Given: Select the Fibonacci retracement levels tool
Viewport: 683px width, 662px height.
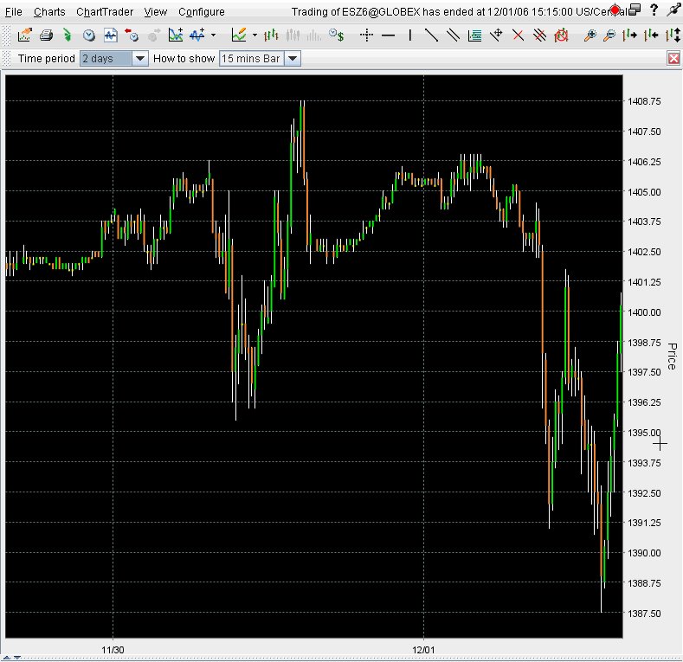Looking at the screenshot, I should click(x=474, y=35).
